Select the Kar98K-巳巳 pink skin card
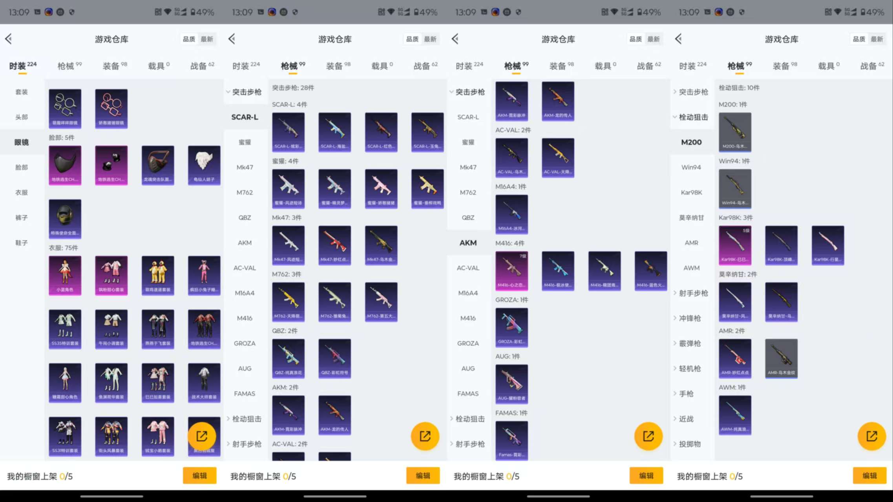This screenshot has height=502, width=893. [x=735, y=245]
